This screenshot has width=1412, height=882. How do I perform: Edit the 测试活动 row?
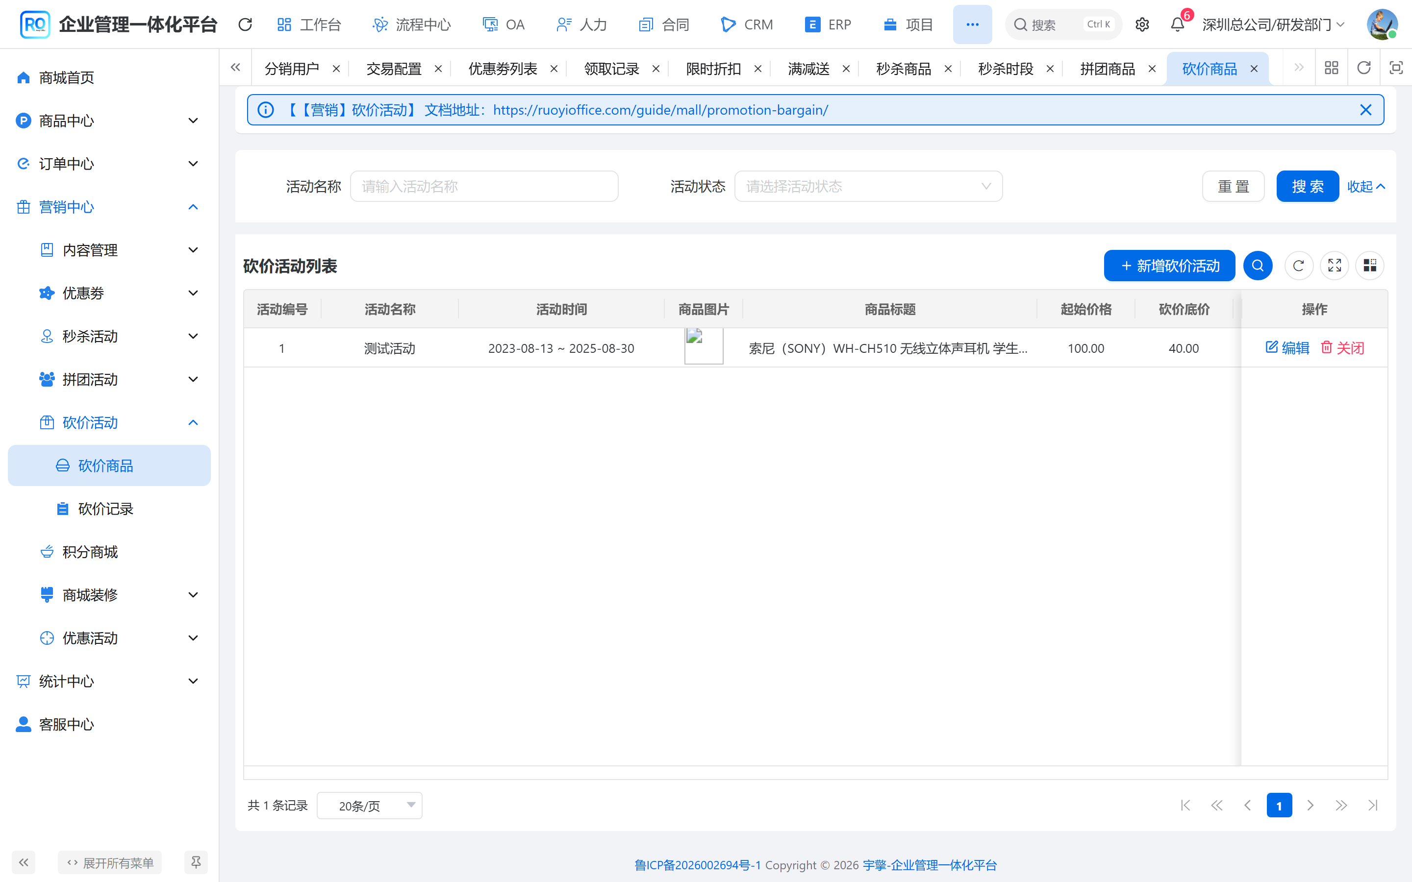[x=1287, y=348]
